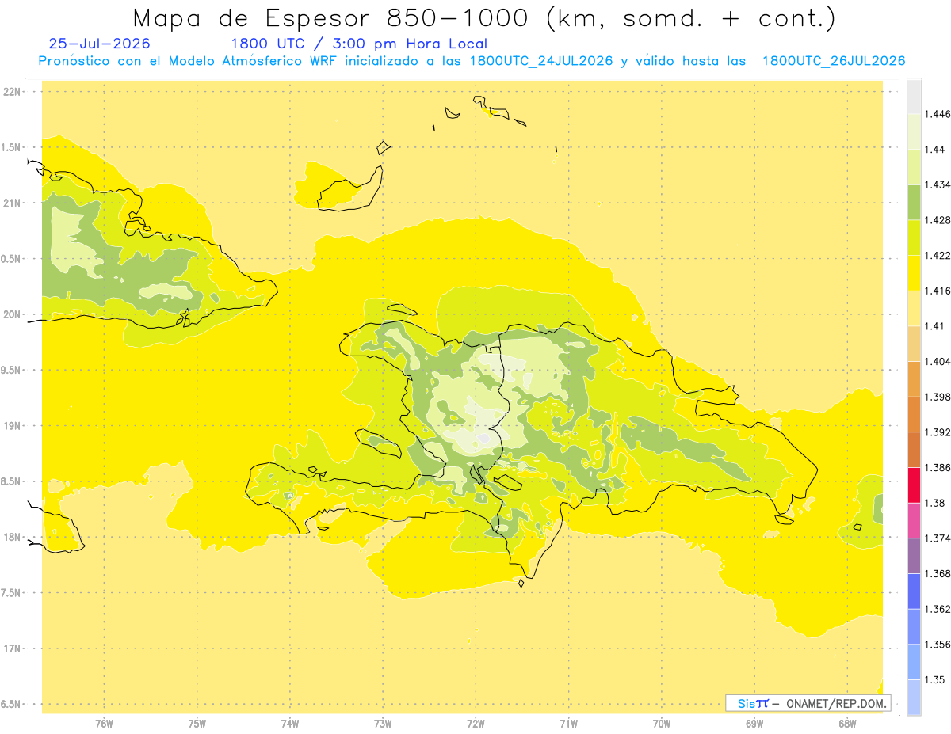
Task: Click the legend value '1.398'
Action: pos(938,397)
